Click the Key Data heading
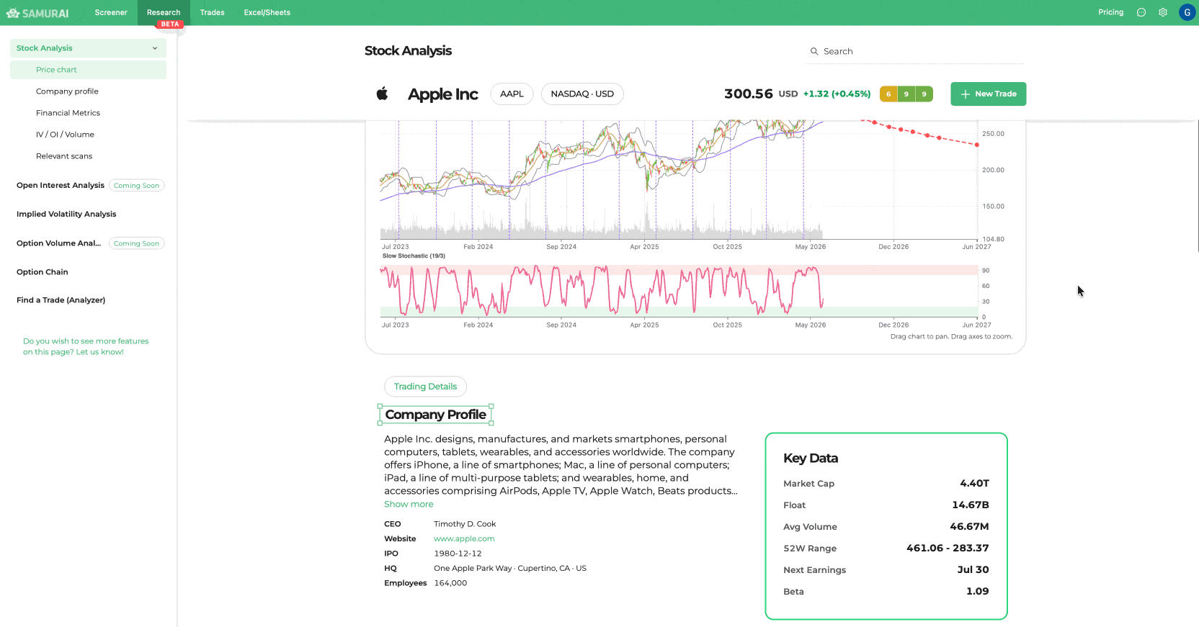Screen dimensions: 1199x627 (811, 458)
